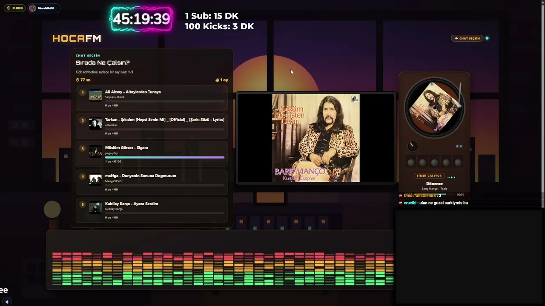
Task: Open the Müslüm Gürses Sigara thumbnail
Action: coord(95,151)
